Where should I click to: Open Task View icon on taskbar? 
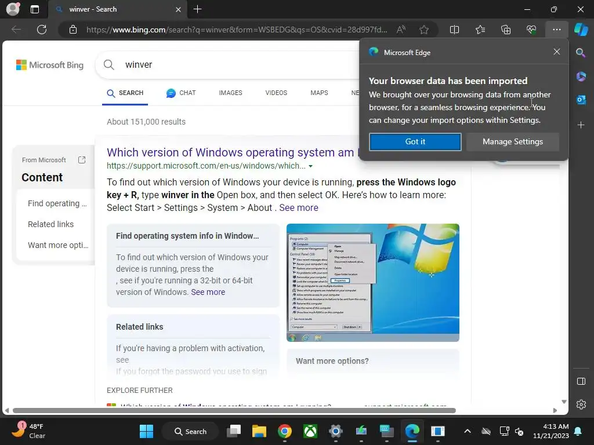tap(234, 431)
